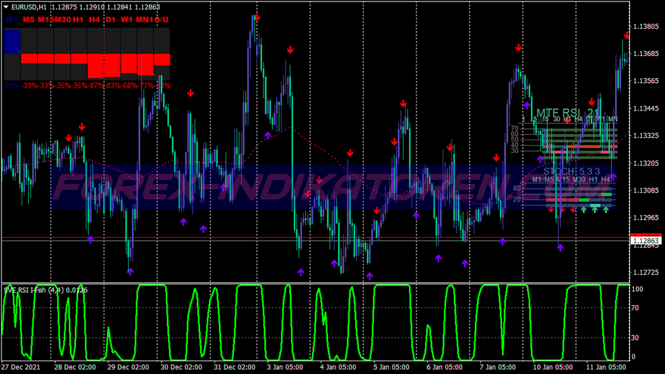Select the red W1 timeframe label
The height and width of the screenshot is (374, 665).
tap(127, 20)
